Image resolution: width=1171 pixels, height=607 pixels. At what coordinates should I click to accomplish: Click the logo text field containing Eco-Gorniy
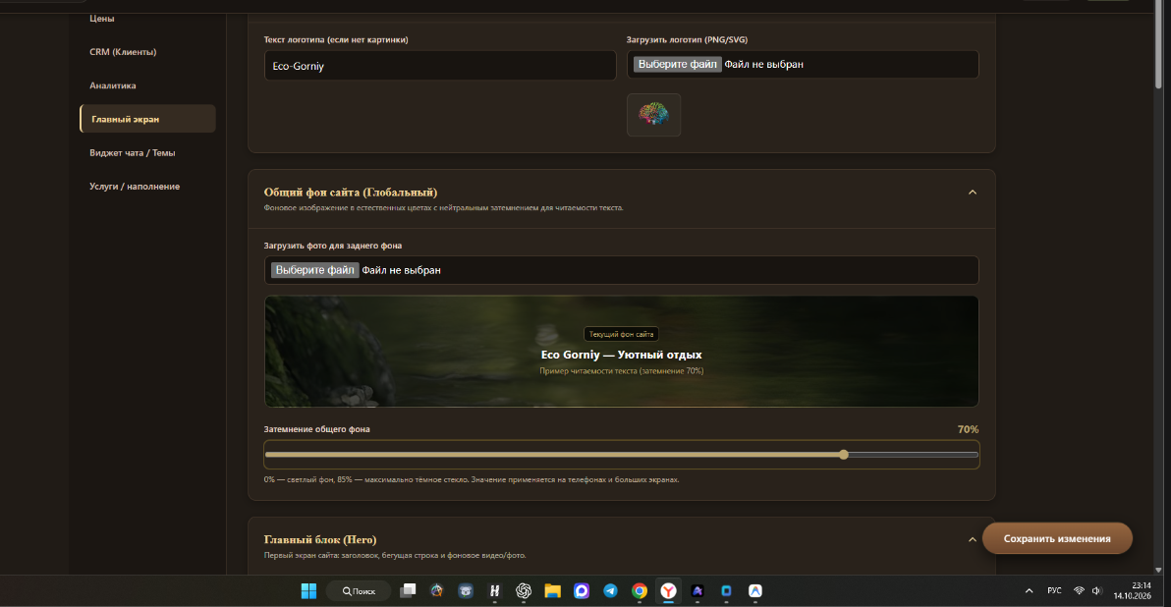click(440, 66)
